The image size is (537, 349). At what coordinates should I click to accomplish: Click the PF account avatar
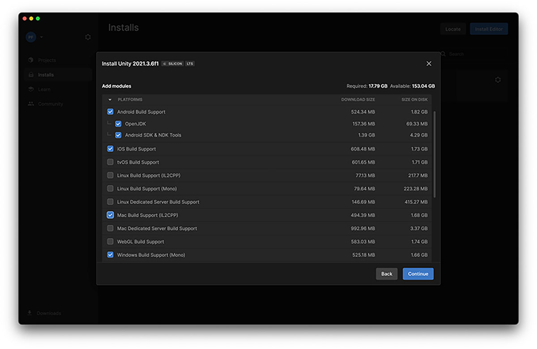click(x=31, y=37)
